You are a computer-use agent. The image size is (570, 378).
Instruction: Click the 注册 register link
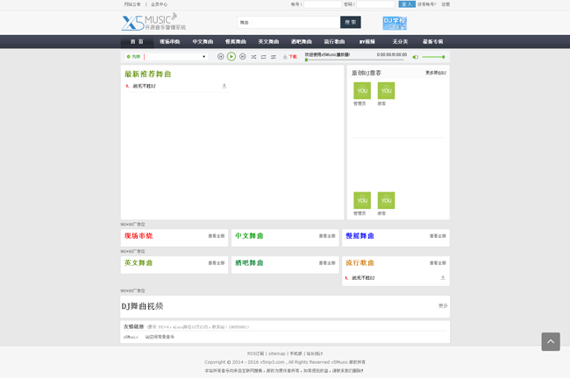(x=445, y=4)
